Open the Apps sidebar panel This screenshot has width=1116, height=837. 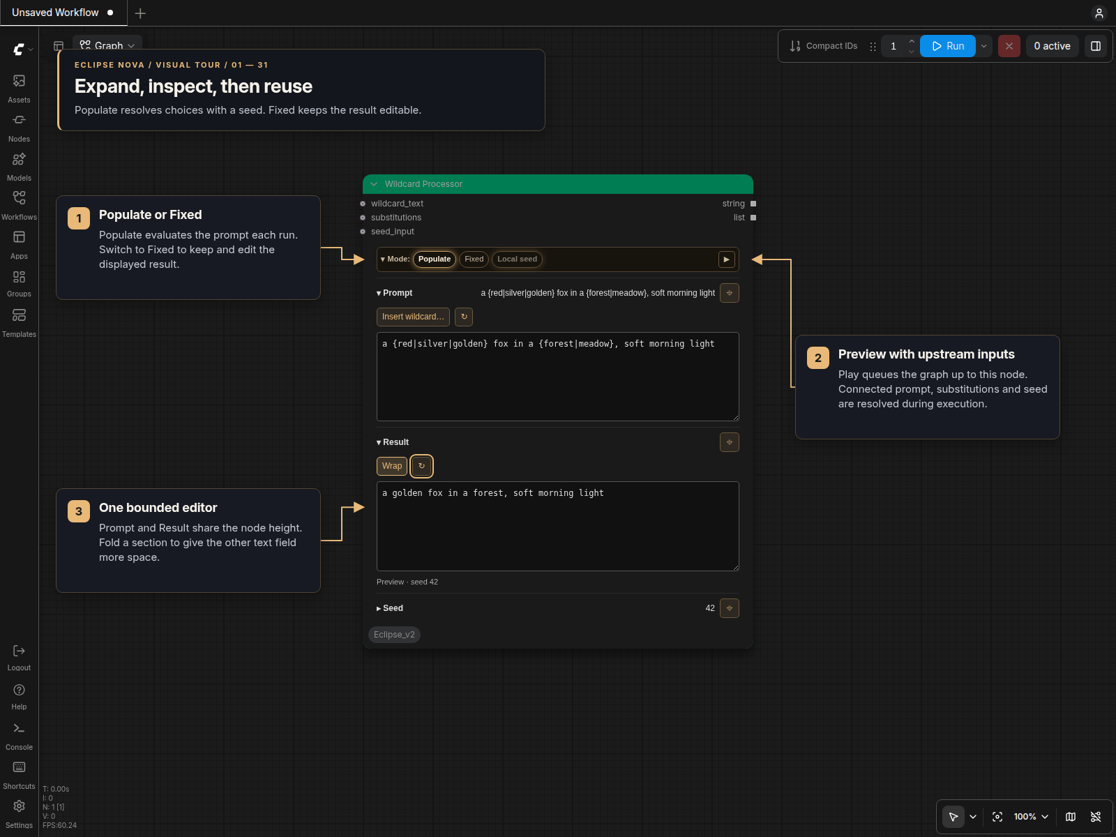pos(19,245)
